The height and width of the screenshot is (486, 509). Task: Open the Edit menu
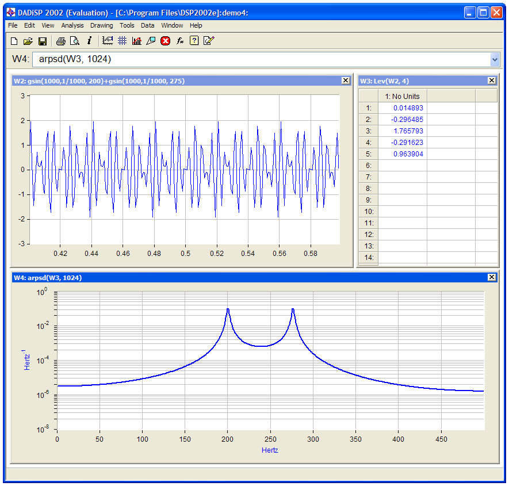click(29, 25)
